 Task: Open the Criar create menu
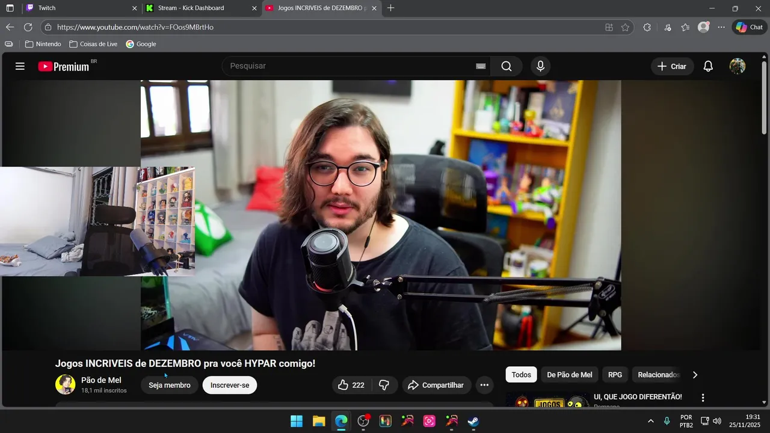click(x=672, y=66)
